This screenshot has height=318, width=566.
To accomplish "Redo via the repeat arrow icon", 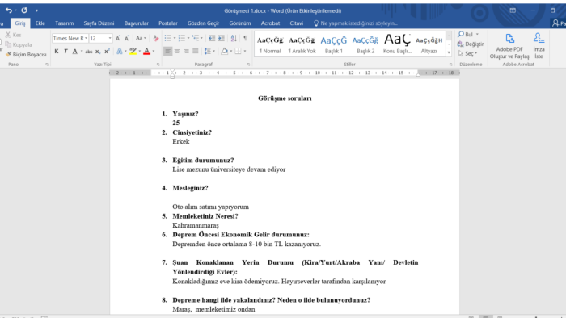I will point(24,10).
